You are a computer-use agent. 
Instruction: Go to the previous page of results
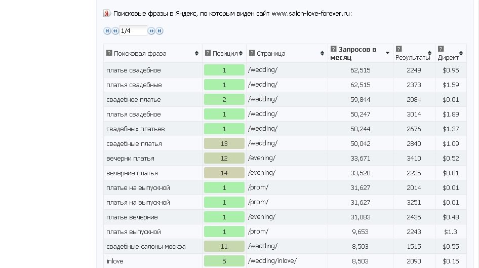[x=115, y=31]
